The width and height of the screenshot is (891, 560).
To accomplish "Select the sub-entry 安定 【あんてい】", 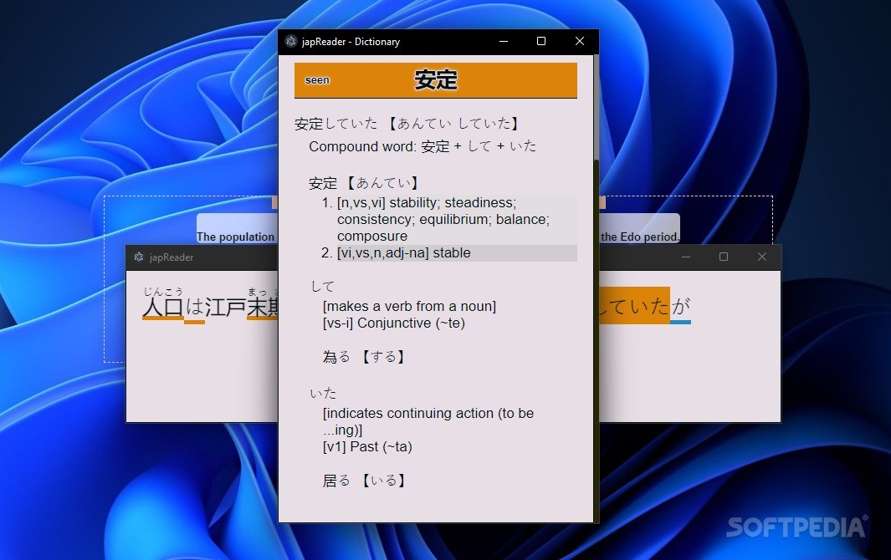I will (364, 183).
